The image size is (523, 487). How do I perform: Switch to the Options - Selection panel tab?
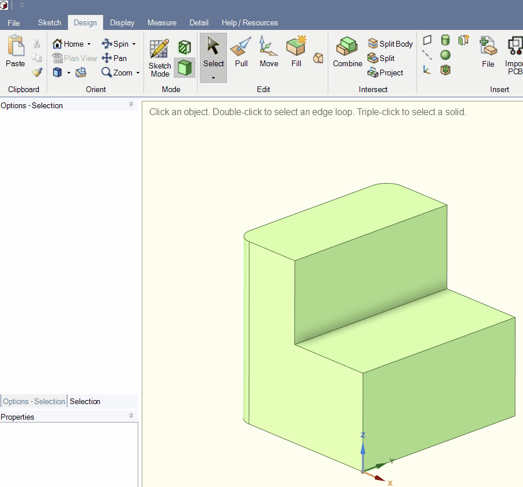[x=33, y=401]
